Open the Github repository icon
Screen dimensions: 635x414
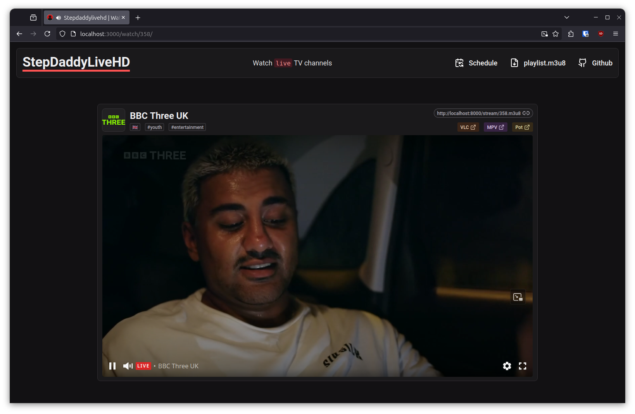coord(582,63)
